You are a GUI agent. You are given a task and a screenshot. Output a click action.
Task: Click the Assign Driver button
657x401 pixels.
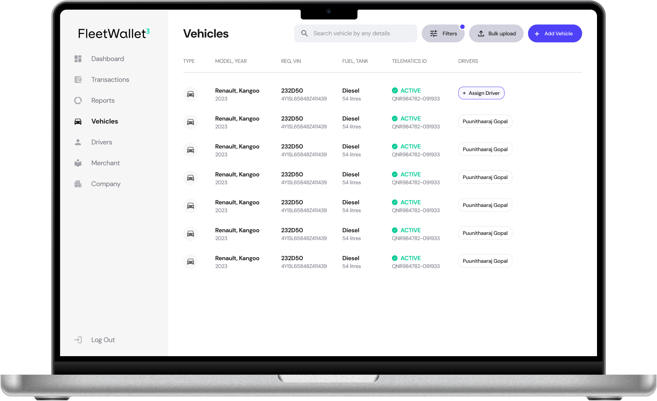click(481, 93)
